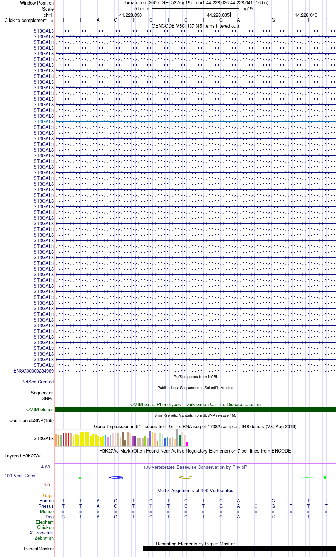Image resolution: width=336 pixels, height=557 pixels.
Task: Click the H3K27Ac Mark track title
Action: click(x=195, y=451)
